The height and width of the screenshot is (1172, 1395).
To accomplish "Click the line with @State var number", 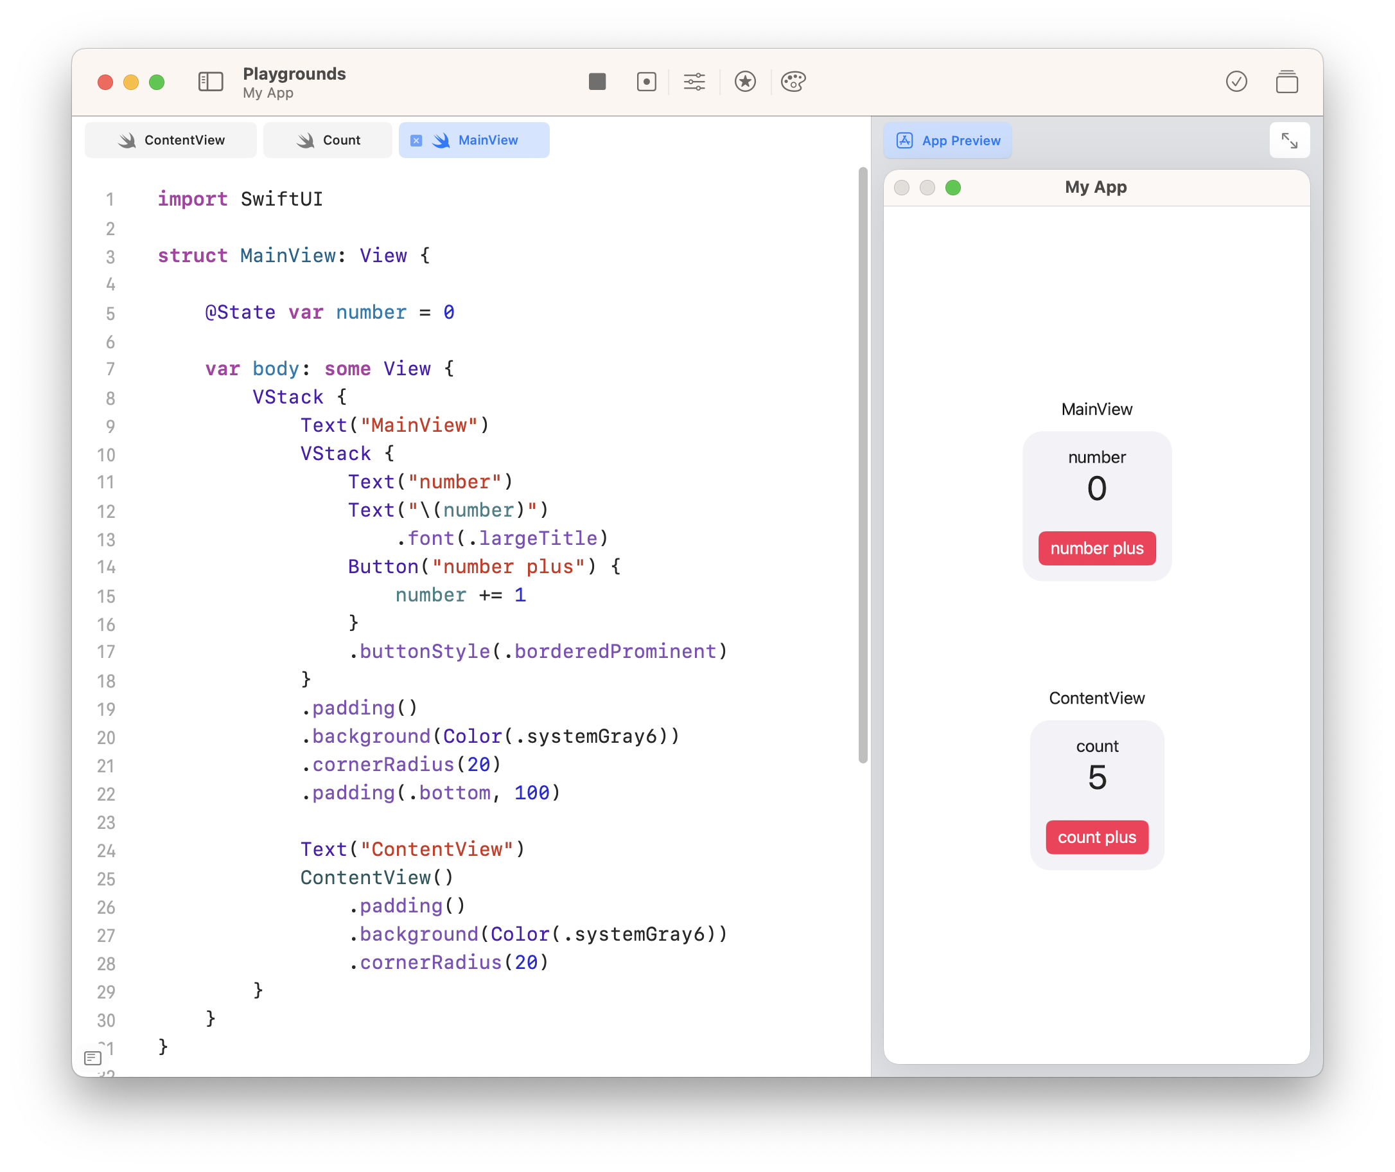I will (x=329, y=312).
